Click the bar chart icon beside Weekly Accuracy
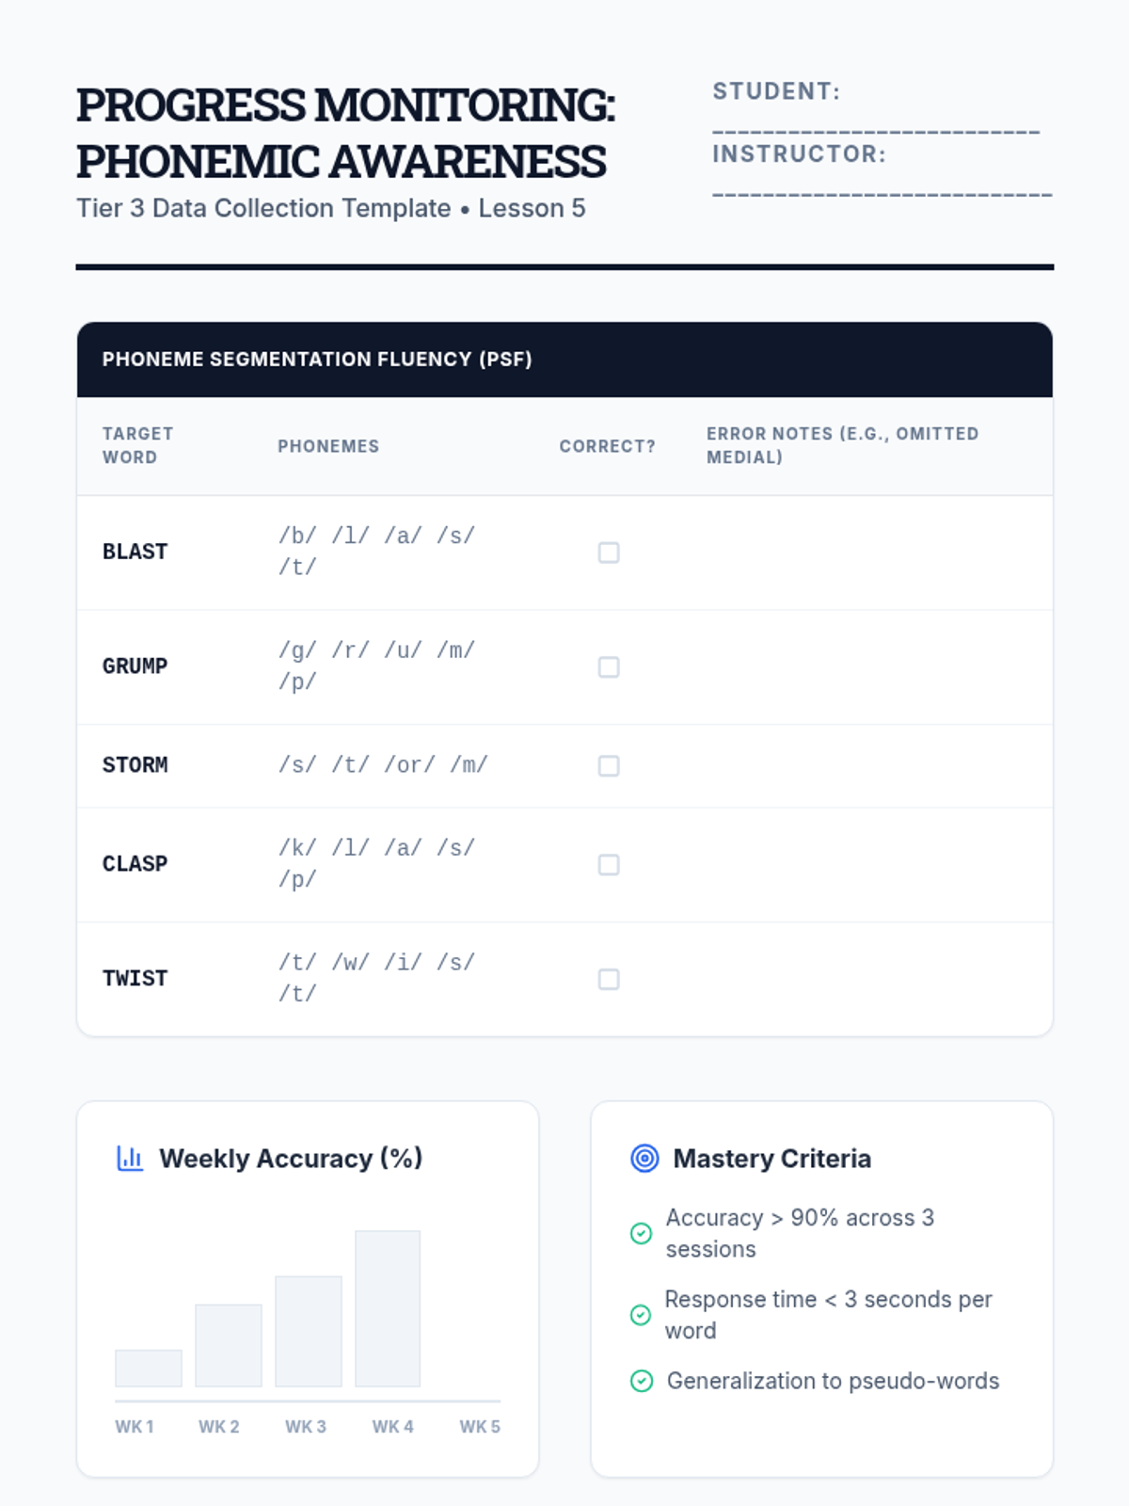The width and height of the screenshot is (1129, 1506). [130, 1158]
